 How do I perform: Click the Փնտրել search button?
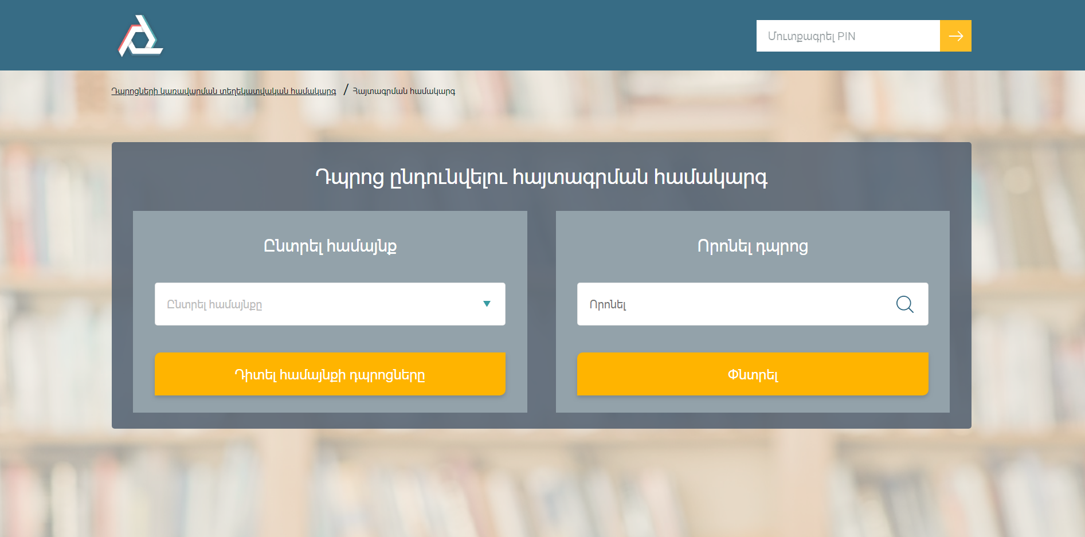(x=752, y=374)
